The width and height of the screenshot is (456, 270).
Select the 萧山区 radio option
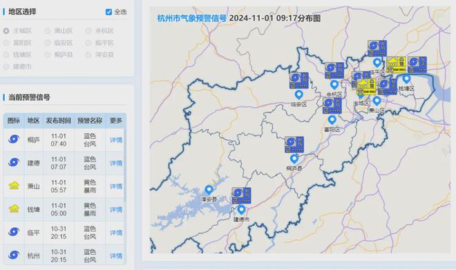(48, 31)
